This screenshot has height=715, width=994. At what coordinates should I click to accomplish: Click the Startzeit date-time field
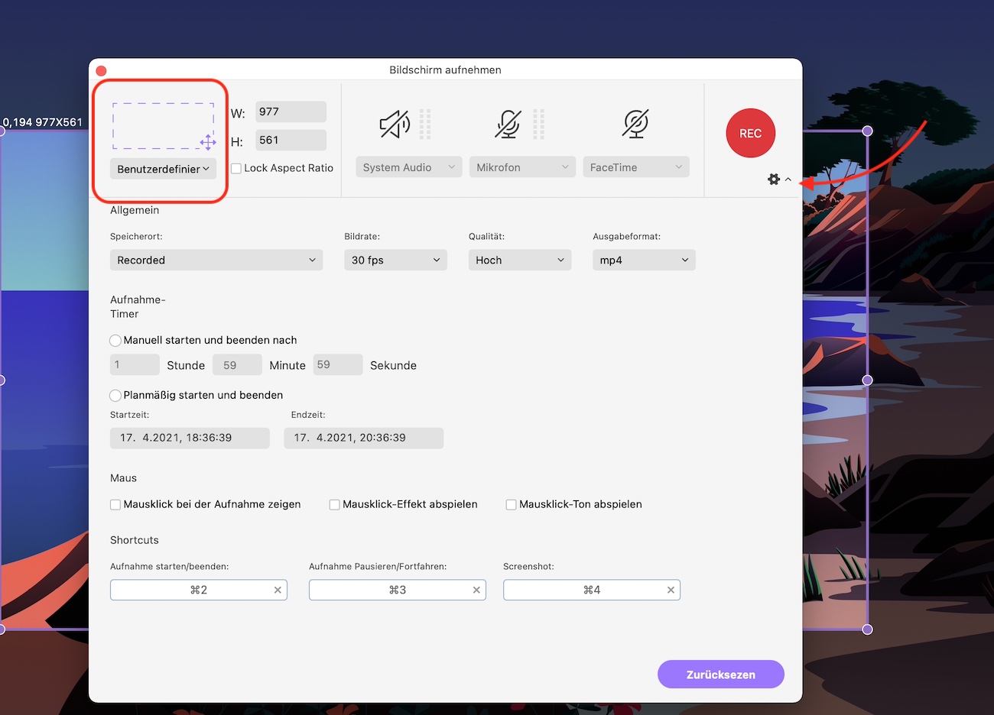190,438
